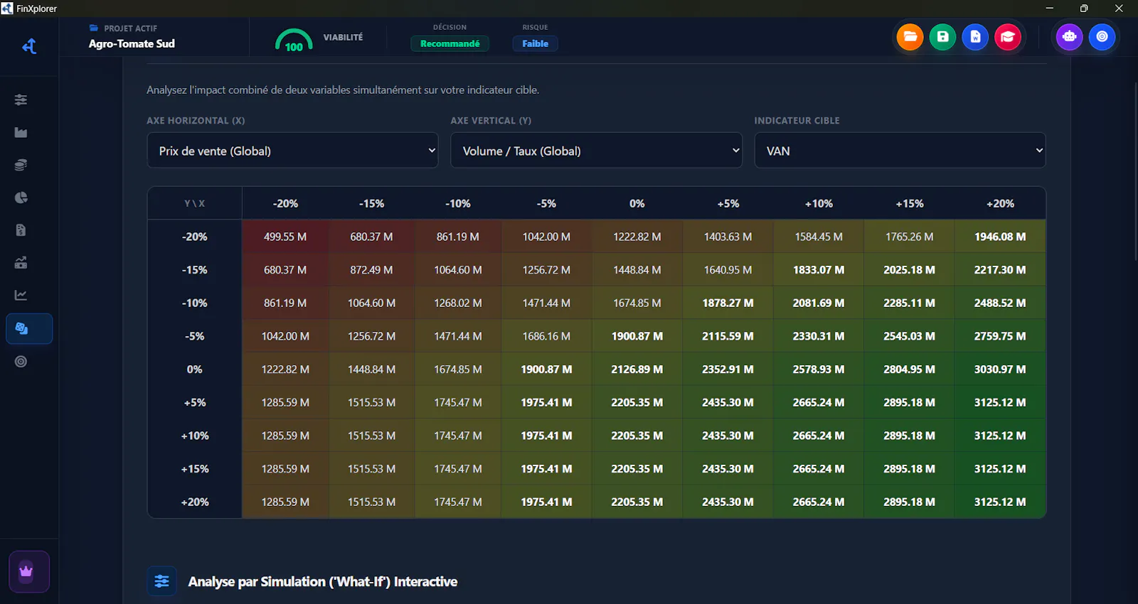The height and width of the screenshot is (604, 1138).
Task: Minimize the FinXplorer window
Action: 1049,9
